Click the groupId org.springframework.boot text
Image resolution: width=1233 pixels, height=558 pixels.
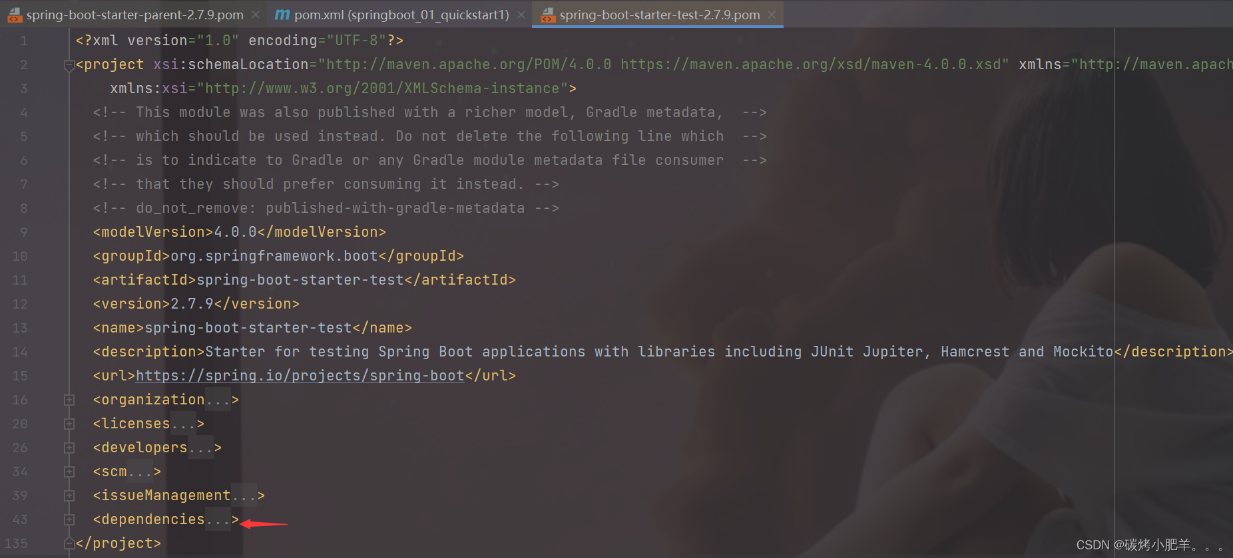pos(274,256)
